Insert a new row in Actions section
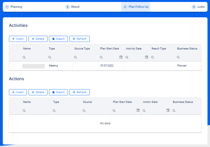Viewport: 210px width, 147px height. coord(18,92)
